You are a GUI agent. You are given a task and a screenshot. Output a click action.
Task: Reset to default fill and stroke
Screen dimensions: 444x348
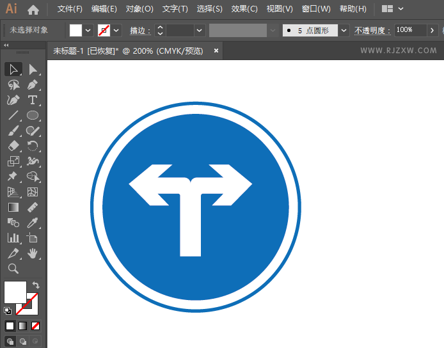coord(8,311)
